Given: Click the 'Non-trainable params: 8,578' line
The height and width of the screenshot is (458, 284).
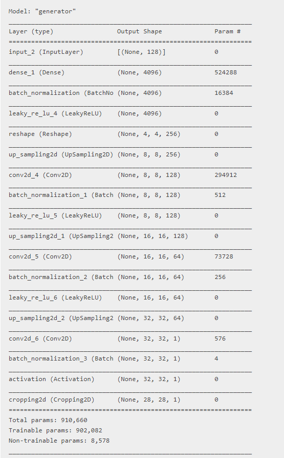Looking at the screenshot, I should [59, 441].
